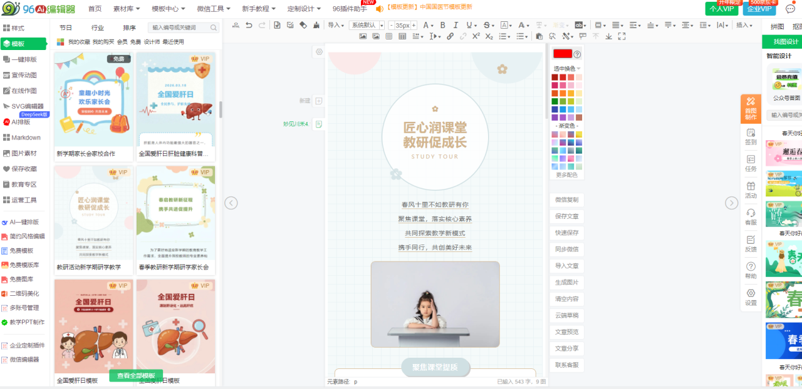Click the template search input field

coord(179,28)
